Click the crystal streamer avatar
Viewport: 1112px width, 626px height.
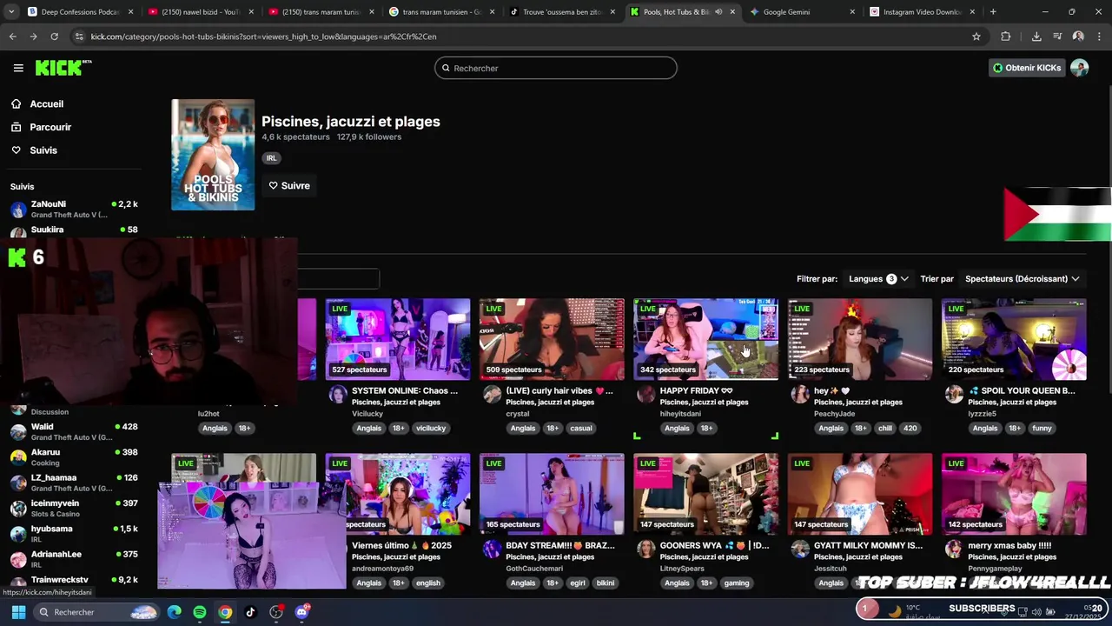coord(492,395)
